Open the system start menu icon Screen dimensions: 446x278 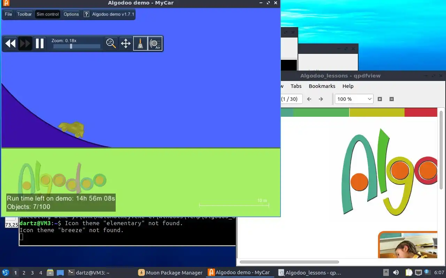pyautogui.click(x=6, y=273)
